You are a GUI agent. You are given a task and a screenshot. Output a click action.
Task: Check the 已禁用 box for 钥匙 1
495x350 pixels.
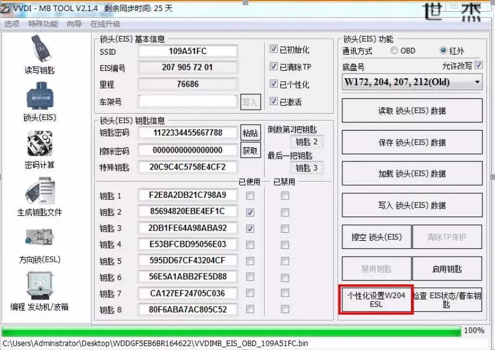tap(284, 196)
